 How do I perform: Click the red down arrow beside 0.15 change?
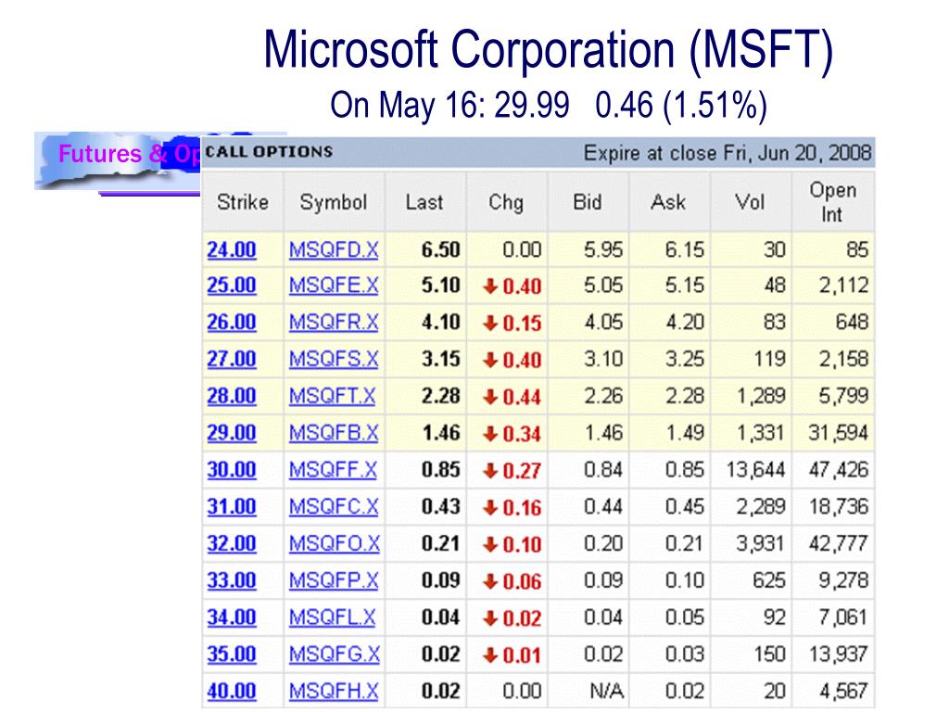point(490,324)
